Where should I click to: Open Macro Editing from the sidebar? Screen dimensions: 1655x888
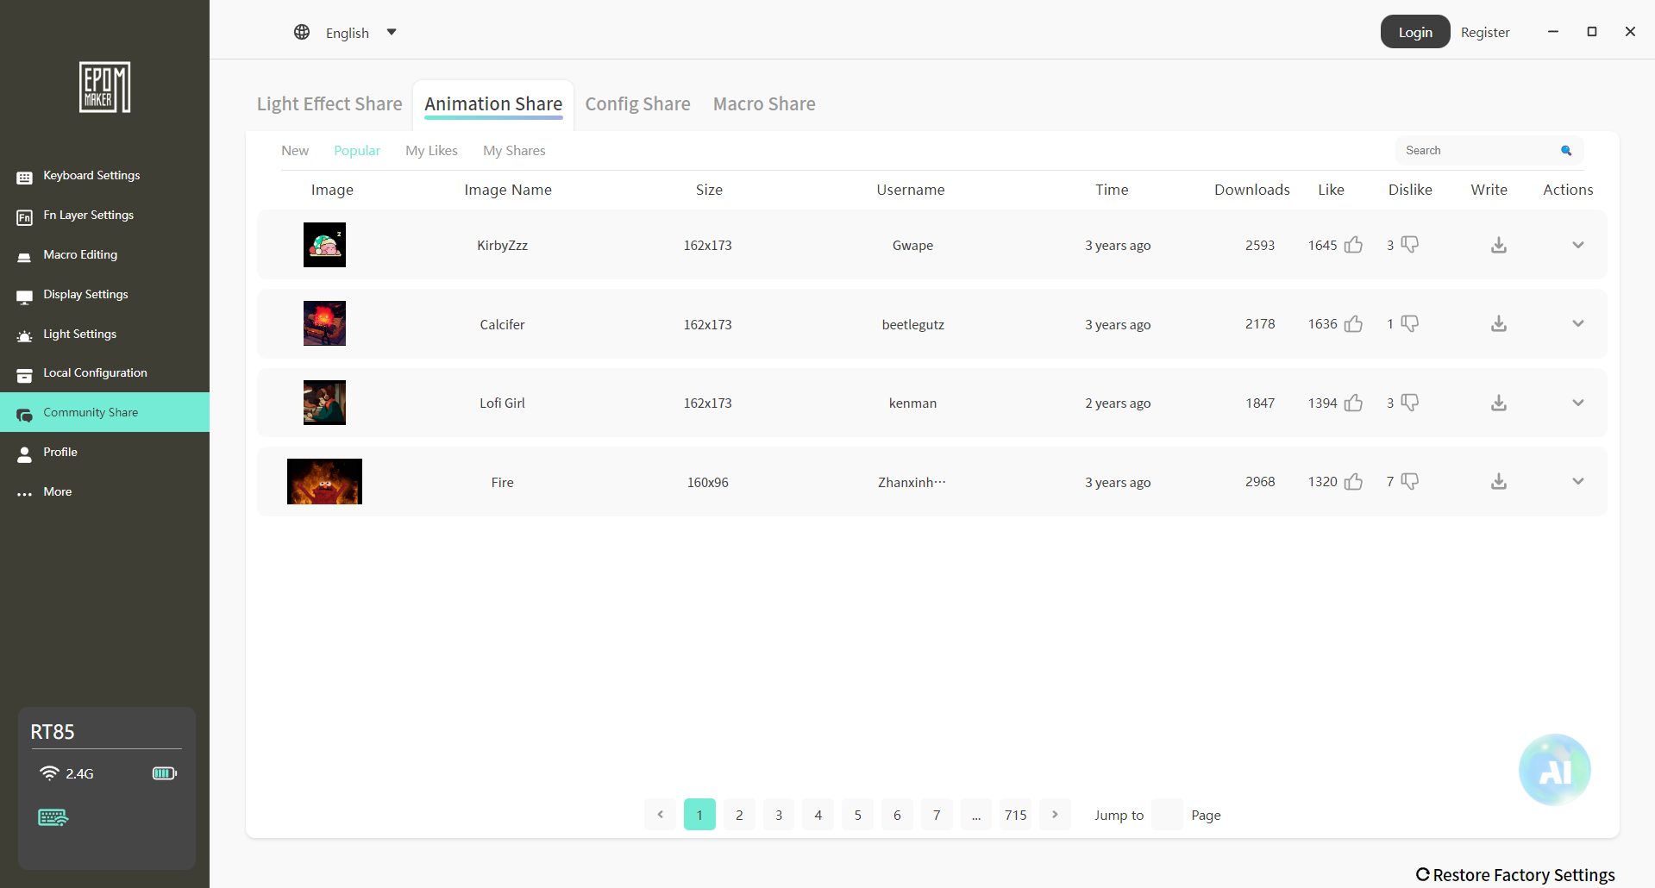click(80, 255)
